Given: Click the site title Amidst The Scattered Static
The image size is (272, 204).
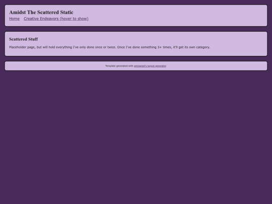Looking at the screenshot, I should pos(41,12).
